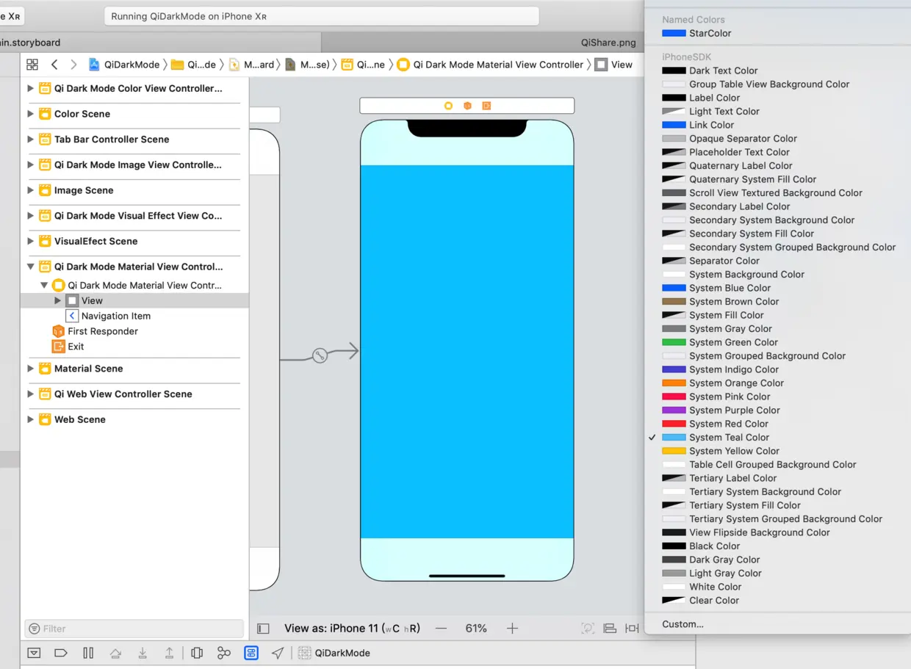Image resolution: width=911 pixels, height=669 pixels.
Task: Pause program execution
Action: 88,653
